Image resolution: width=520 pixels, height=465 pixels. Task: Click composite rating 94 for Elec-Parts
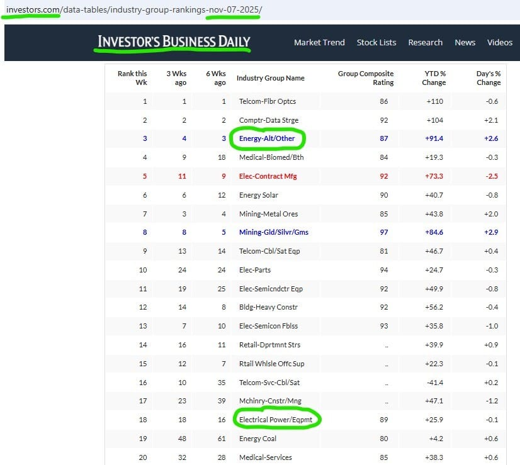click(x=383, y=270)
